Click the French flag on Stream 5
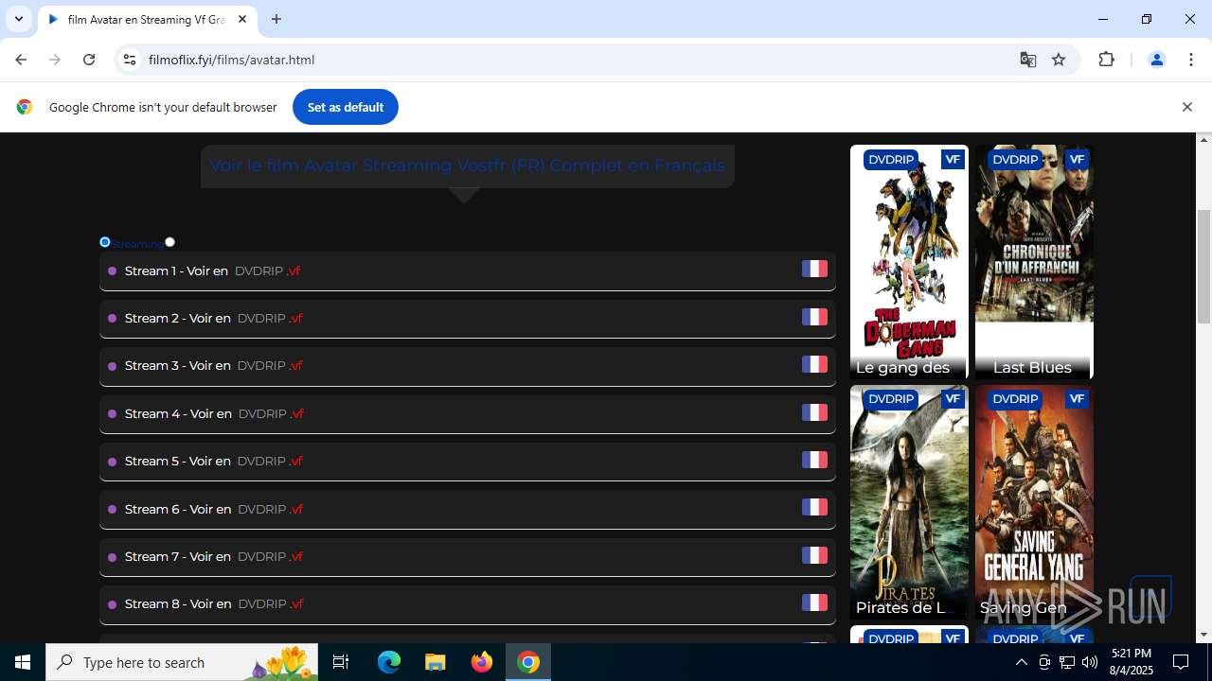Viewport: 1212px width, 681px height. pyautogui.click(x=814, y=460)
